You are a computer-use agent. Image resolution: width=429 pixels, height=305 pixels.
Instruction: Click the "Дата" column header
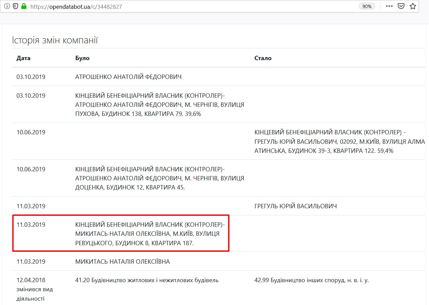[24, 58]
